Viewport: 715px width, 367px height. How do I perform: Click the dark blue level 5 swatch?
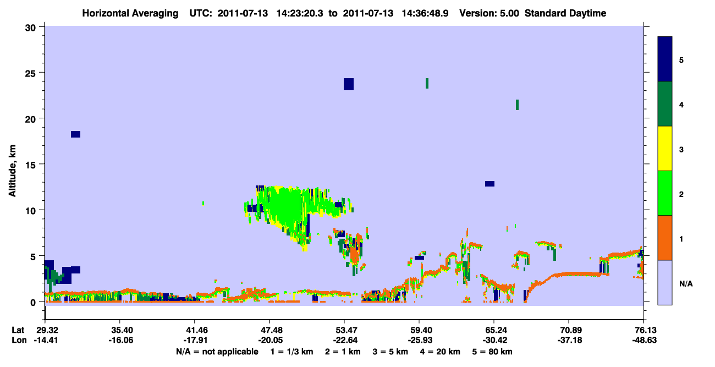coord(665,59)
